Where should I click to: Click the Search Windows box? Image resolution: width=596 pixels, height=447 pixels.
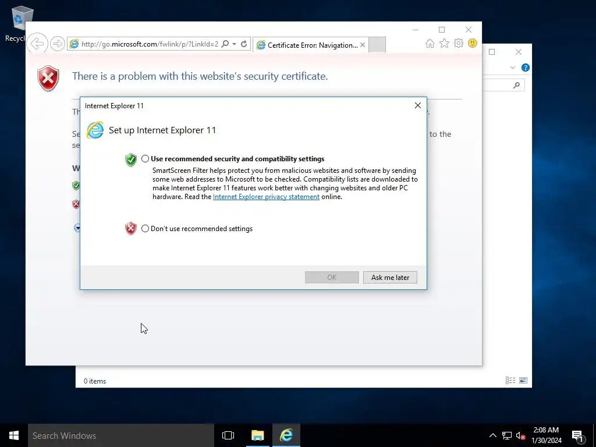(121, 435)
